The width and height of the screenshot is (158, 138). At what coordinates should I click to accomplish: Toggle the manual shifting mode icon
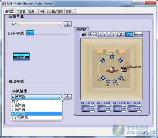129,34
